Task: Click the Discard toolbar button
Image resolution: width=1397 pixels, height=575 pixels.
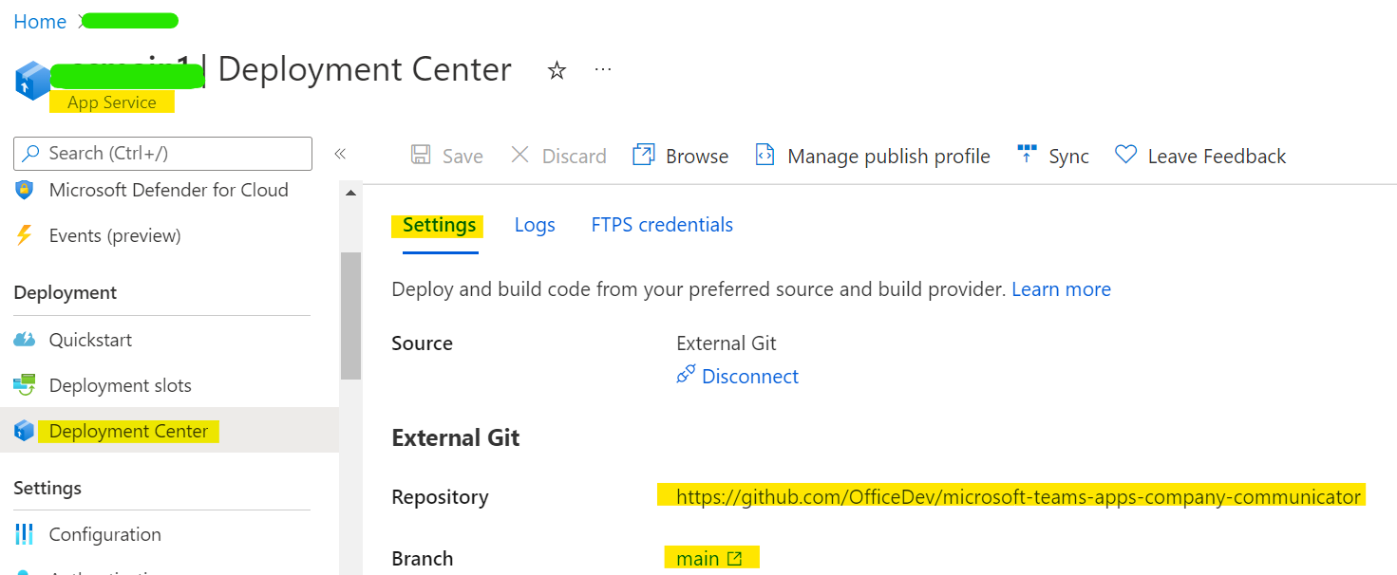Action: point(558,156)
